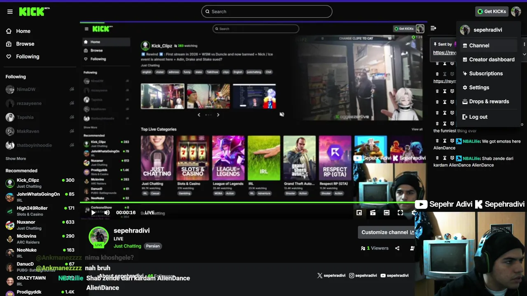The image size is (527, 296).
Task: Open the CRAZYTAWN recommended channel
Action: pos(40,281)
